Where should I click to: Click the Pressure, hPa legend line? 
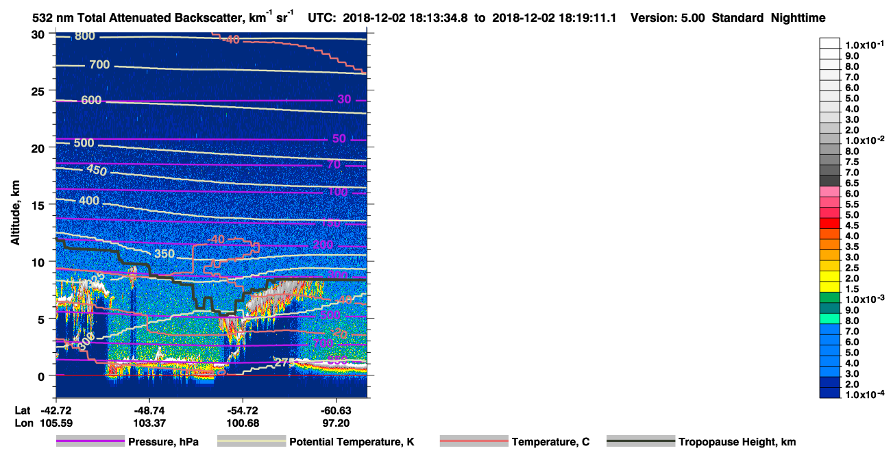[x=90, y=442]
